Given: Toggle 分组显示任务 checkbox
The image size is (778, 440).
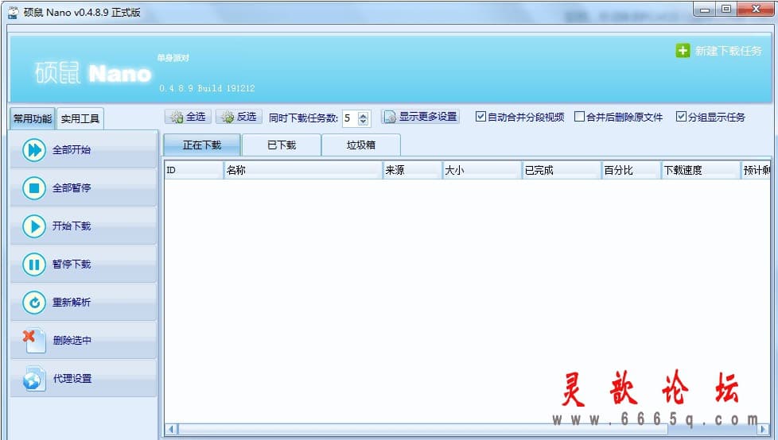Looking at the screenshot, I should 681,117.
